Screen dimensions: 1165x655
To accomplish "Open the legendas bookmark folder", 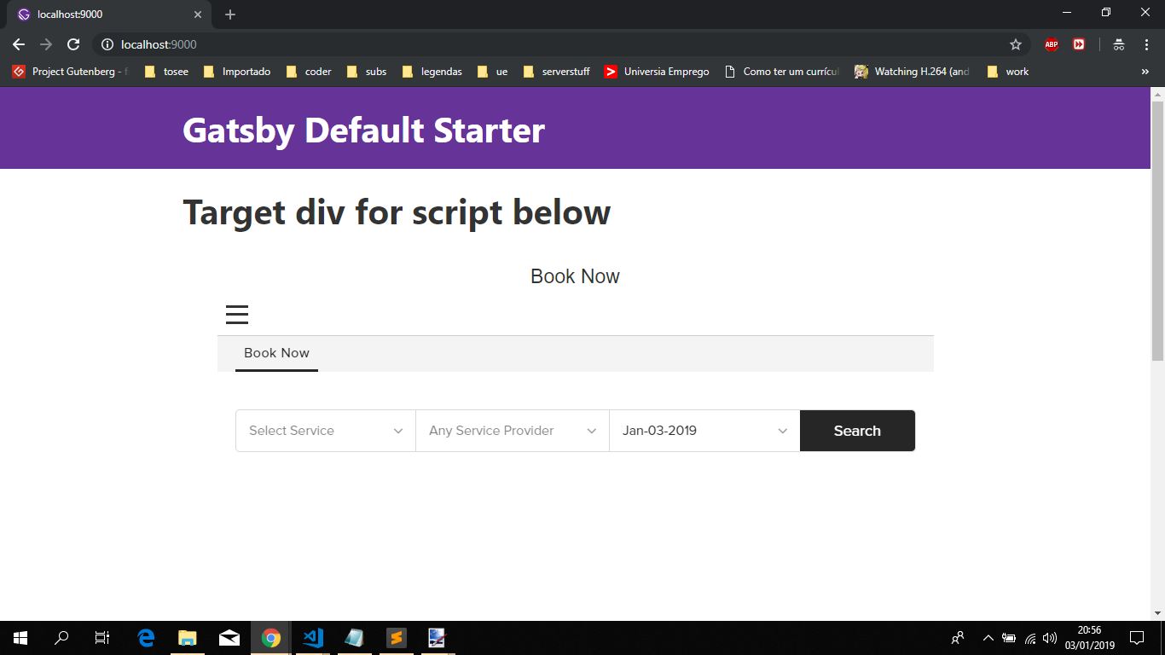I will [432, 72].
